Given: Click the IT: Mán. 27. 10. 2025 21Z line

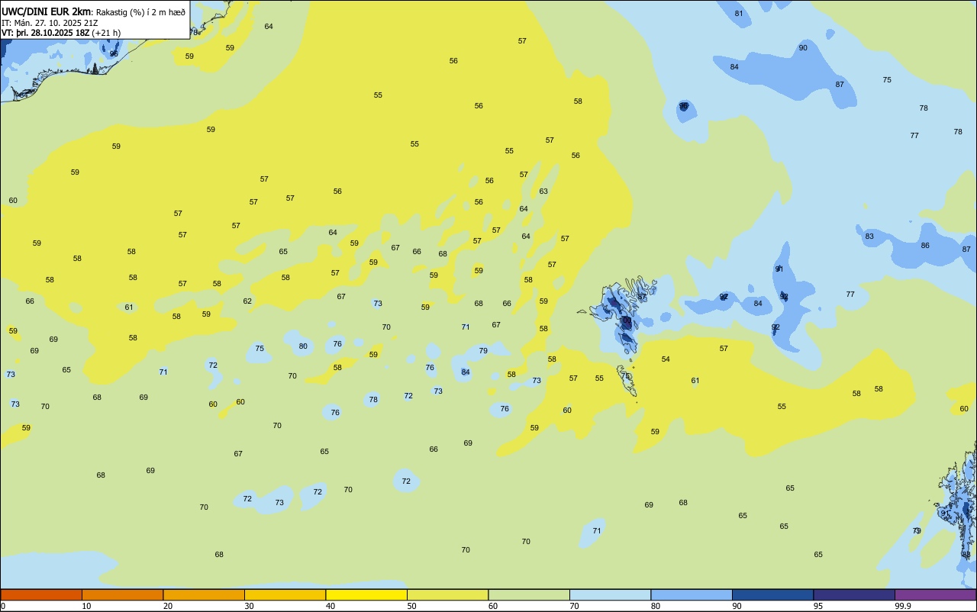Looking at the screenshot, I should tap(50, 23).
